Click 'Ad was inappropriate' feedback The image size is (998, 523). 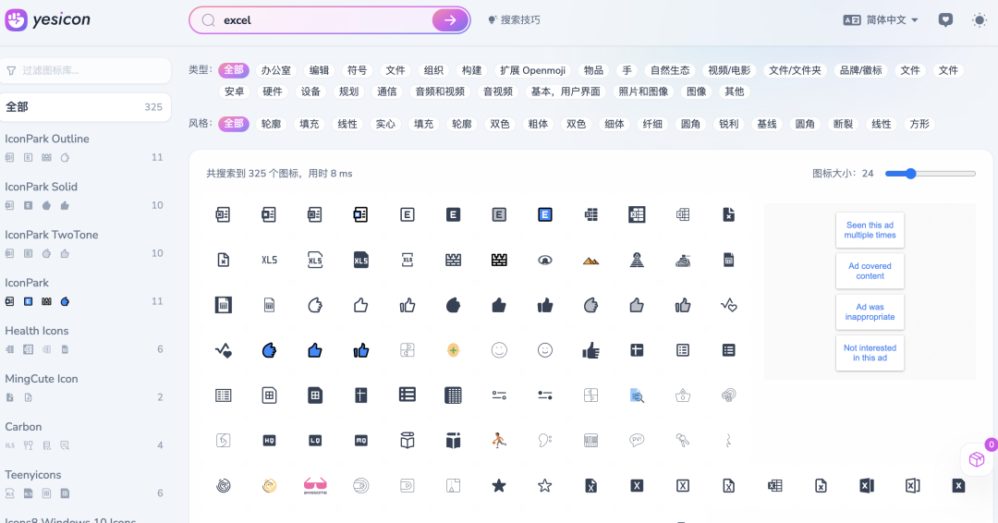tap(870, 311)
